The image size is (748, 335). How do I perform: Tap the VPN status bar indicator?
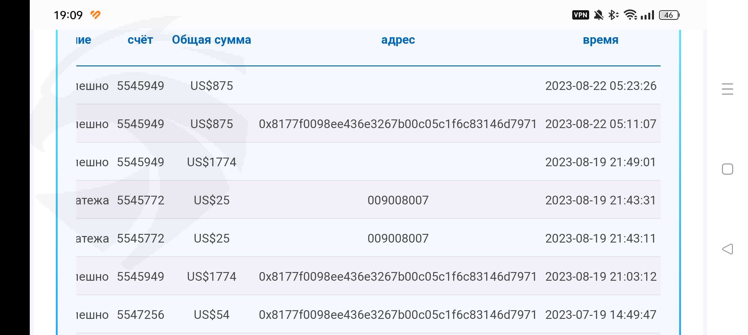(x=580, y=15)
